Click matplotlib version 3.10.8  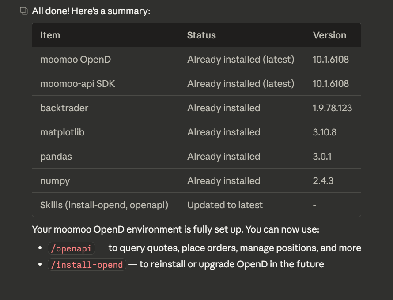[x=325, y=132]
